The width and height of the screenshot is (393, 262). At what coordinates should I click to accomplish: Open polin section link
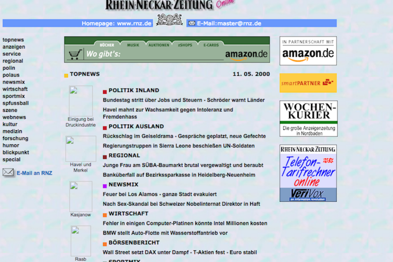(9, 68)
